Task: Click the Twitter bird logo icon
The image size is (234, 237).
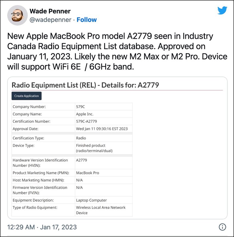Action: [222, 10]
